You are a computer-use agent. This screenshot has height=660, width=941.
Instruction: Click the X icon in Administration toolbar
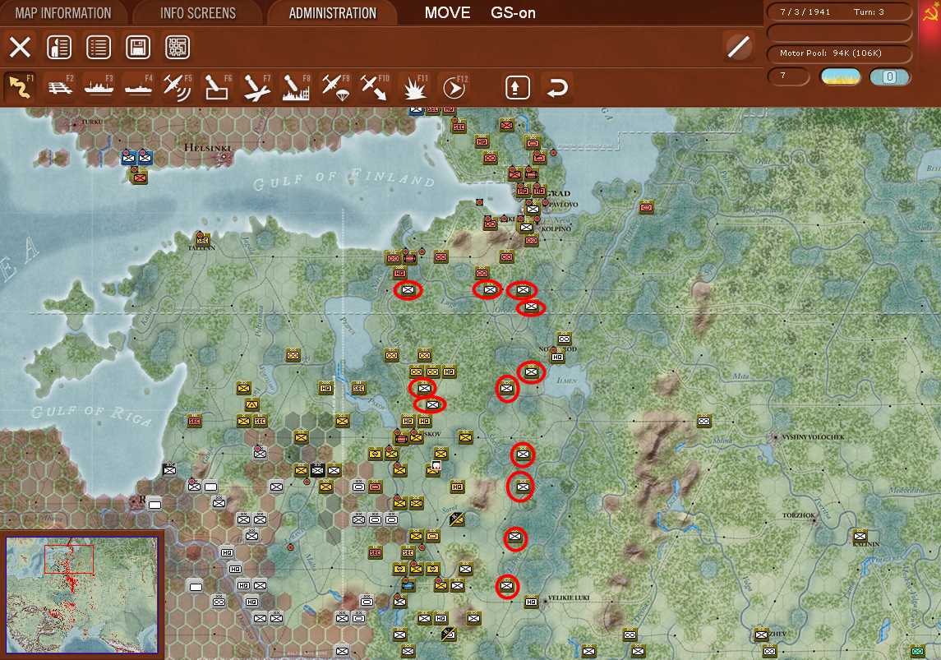pyautogui.click(x=20, y=47)
